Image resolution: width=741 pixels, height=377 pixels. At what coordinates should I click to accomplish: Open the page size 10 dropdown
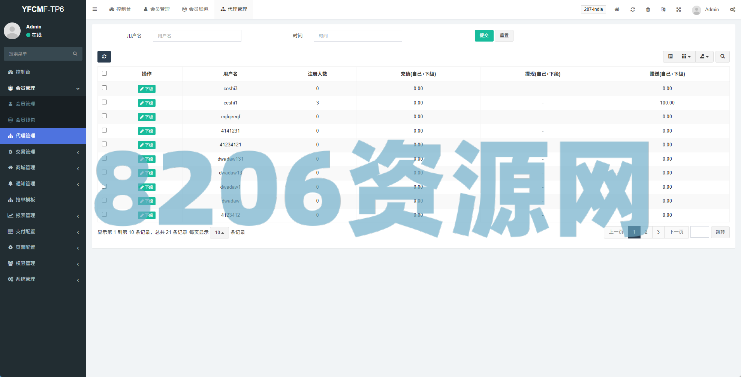[x=219, y=232]
